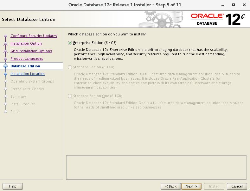Open the Configure Security Updates step
This screenshot has height=191, width=250.
pyautogui.click(x=34, y=36)
